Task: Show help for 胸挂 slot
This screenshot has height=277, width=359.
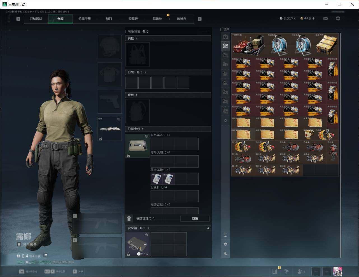Action: [x=137, y=39]
